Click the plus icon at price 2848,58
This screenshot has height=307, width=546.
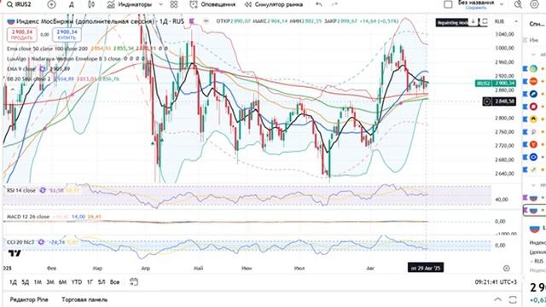(487, 101)
